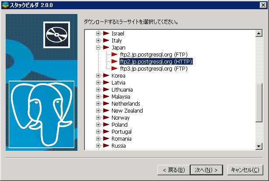This screenshot has width=269, height=181.
Task: Expand the Russia mirror group
Action: pyautogui.click(x=98, y=146)
